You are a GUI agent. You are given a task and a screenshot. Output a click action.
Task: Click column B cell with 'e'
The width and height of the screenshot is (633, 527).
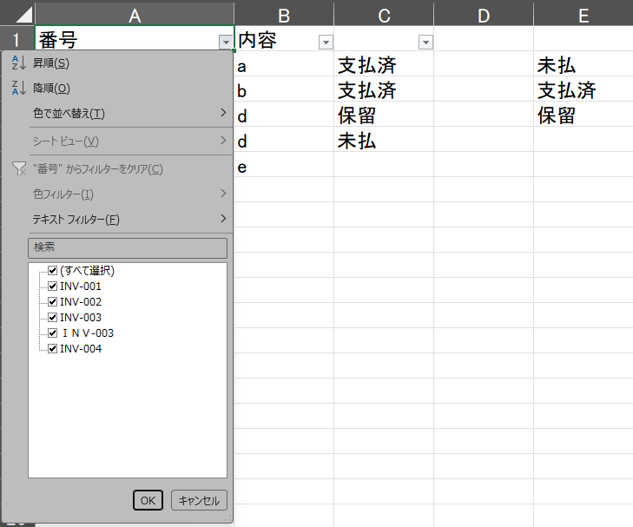click(284, 165)
